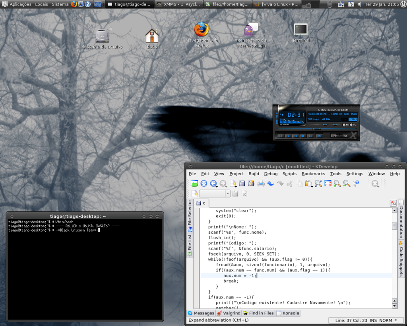
Task: Toggle the XMMS playlist PL button
Action: (352, 125)
